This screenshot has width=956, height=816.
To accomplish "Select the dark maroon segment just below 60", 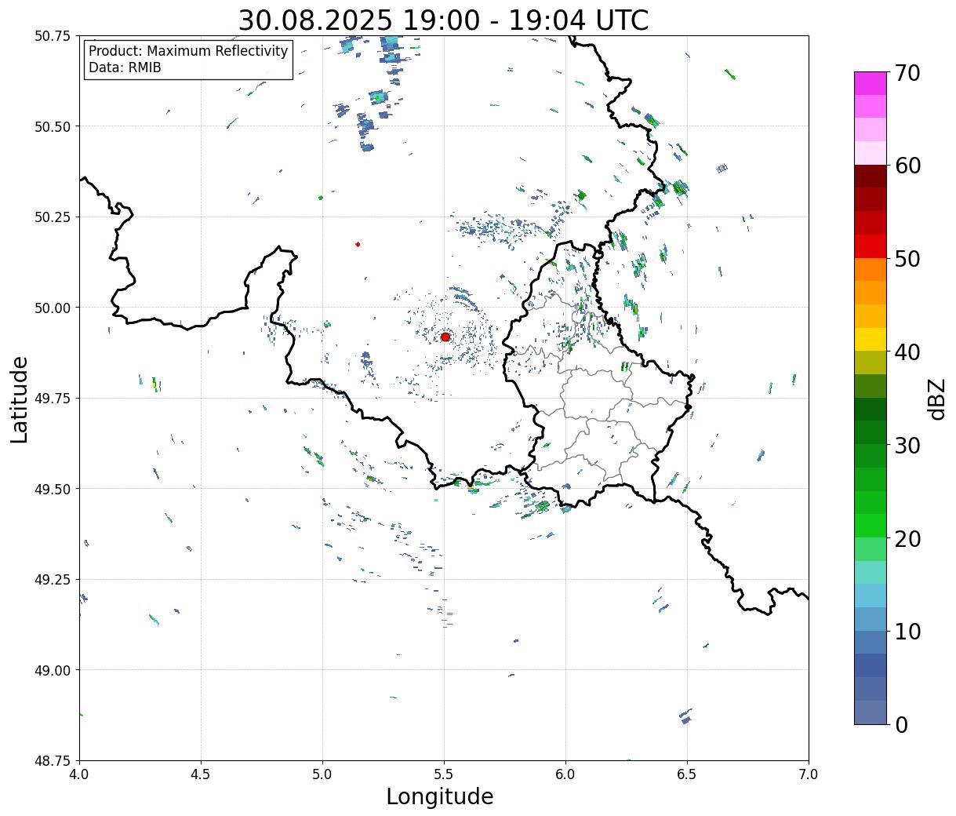I will tap(871, 177).
